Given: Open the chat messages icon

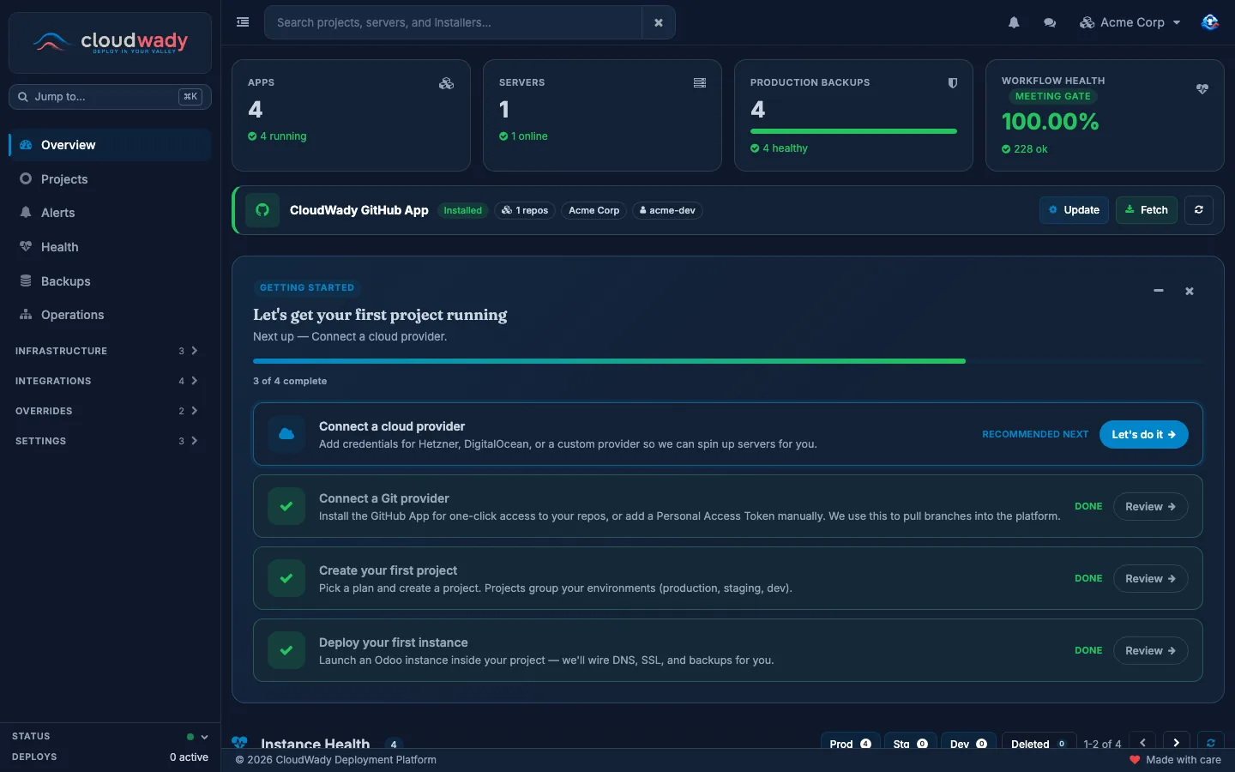Looking at the screenshot, I should [x=1050, y=22].
